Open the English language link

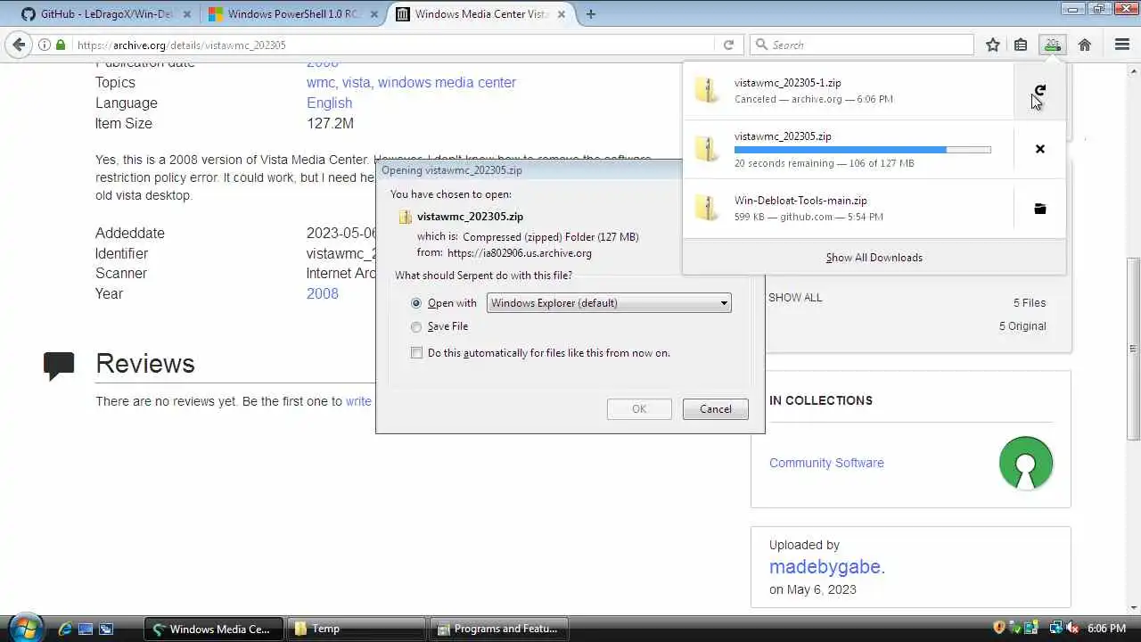[330, 103]
